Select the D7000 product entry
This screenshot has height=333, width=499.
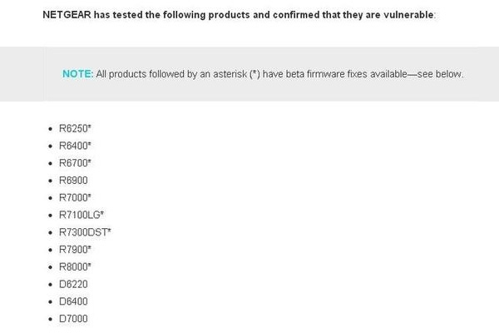73,318
